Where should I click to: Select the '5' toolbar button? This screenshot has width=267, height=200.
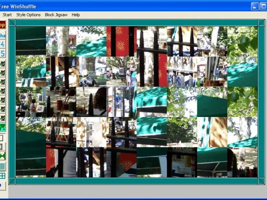[2, 54]
